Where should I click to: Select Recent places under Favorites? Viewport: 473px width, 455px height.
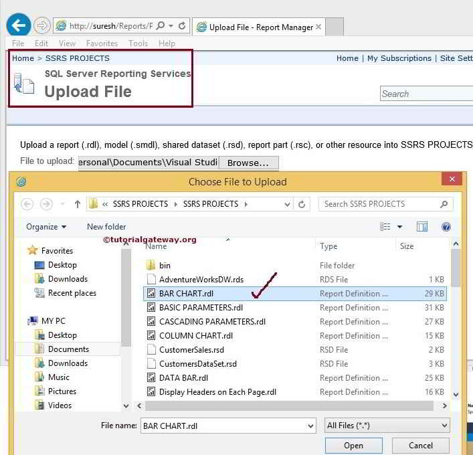coord(72,293)
